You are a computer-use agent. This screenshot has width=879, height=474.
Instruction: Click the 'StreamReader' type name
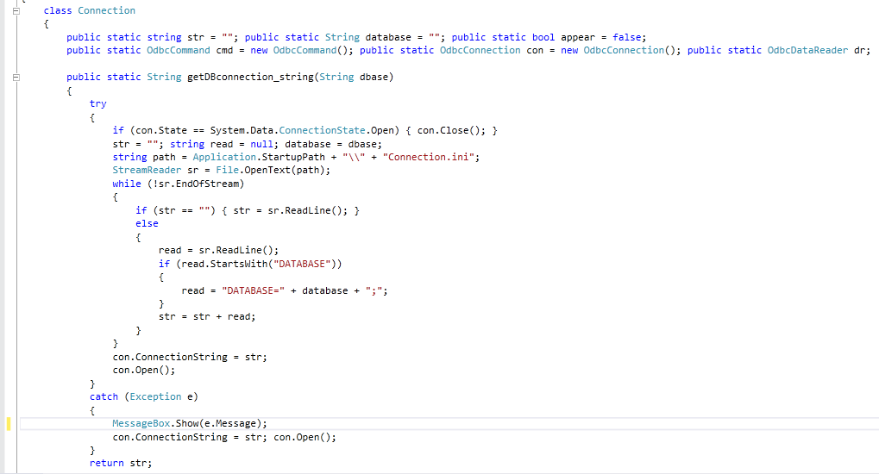[x=147, y=171]
